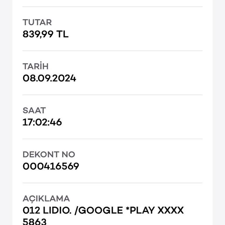Click the SAAT field label

[x=34, y=110]
